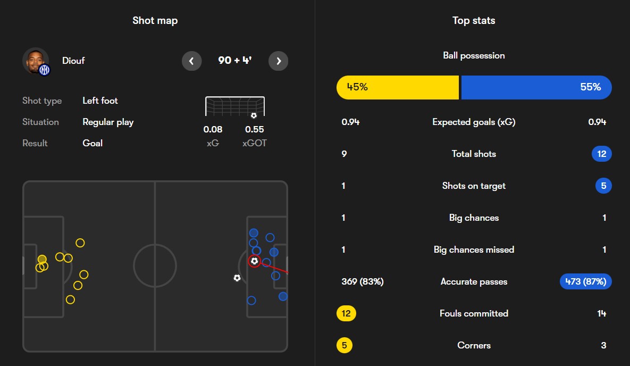Viewport: 630px width, 366px height.
Task: Click the yellow Fouls committed 12 badge
Action: 346,313
